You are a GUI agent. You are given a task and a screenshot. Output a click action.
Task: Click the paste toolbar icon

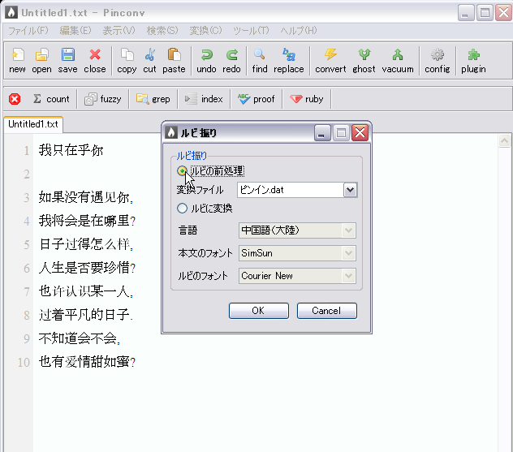(174, 61)
